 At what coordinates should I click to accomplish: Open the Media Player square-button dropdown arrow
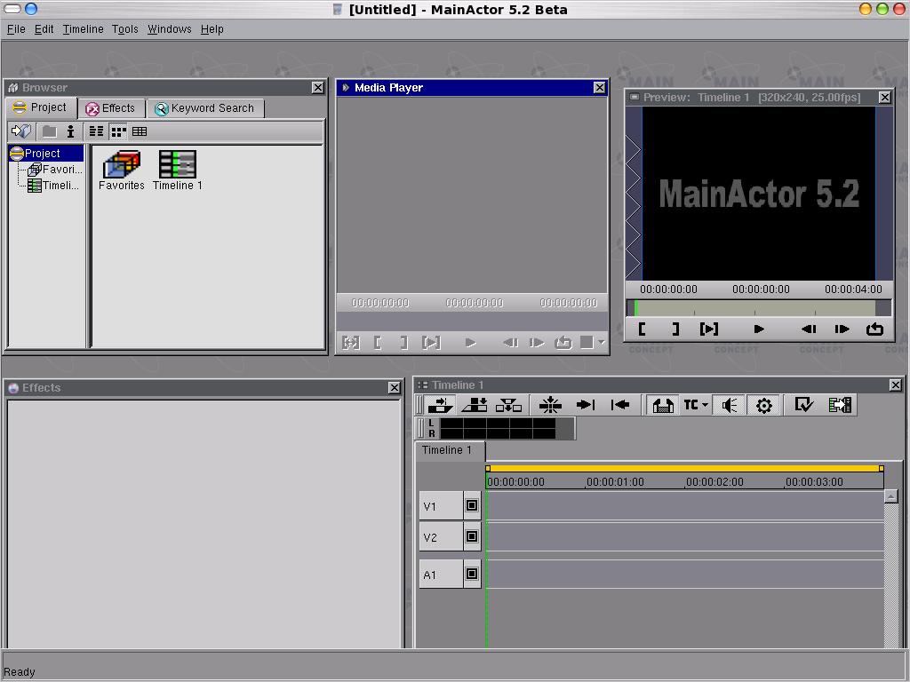[x=602, y=343]
